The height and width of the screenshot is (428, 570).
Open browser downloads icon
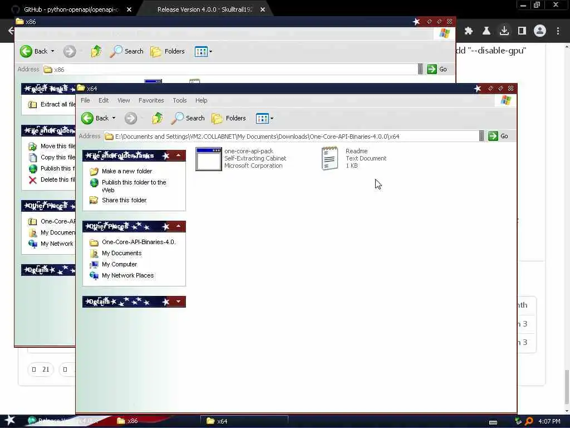[504, 31]
